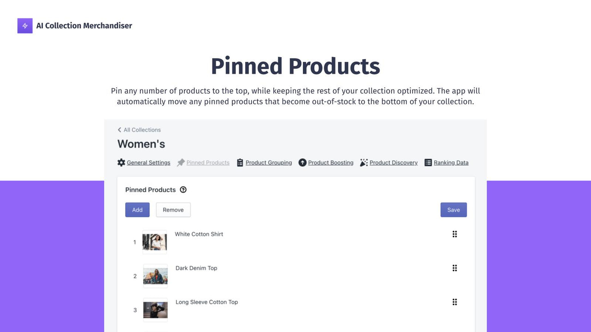591x332 pixels.
Task: Click the AI Collection Merchandiser lightning logo
Action: pyautogui.click(x=24, y=25)
